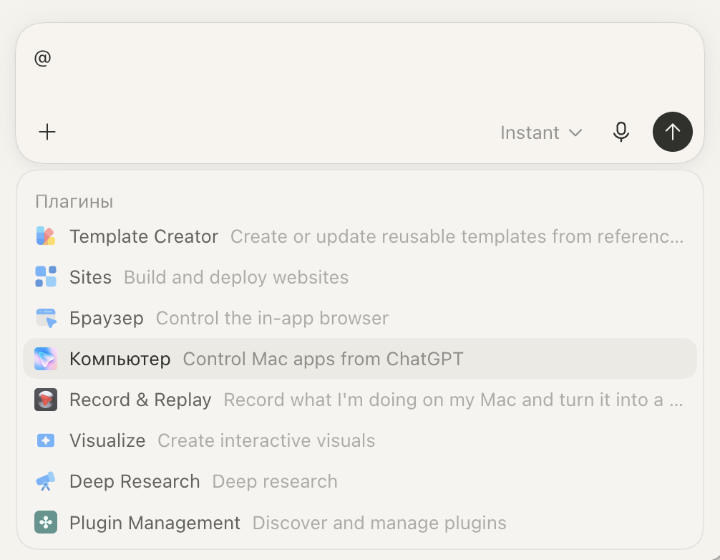Click the lowercase 'Deep research' description
Image resolution: width=720 pixels, height=560 pixels.
coord(275,482)
